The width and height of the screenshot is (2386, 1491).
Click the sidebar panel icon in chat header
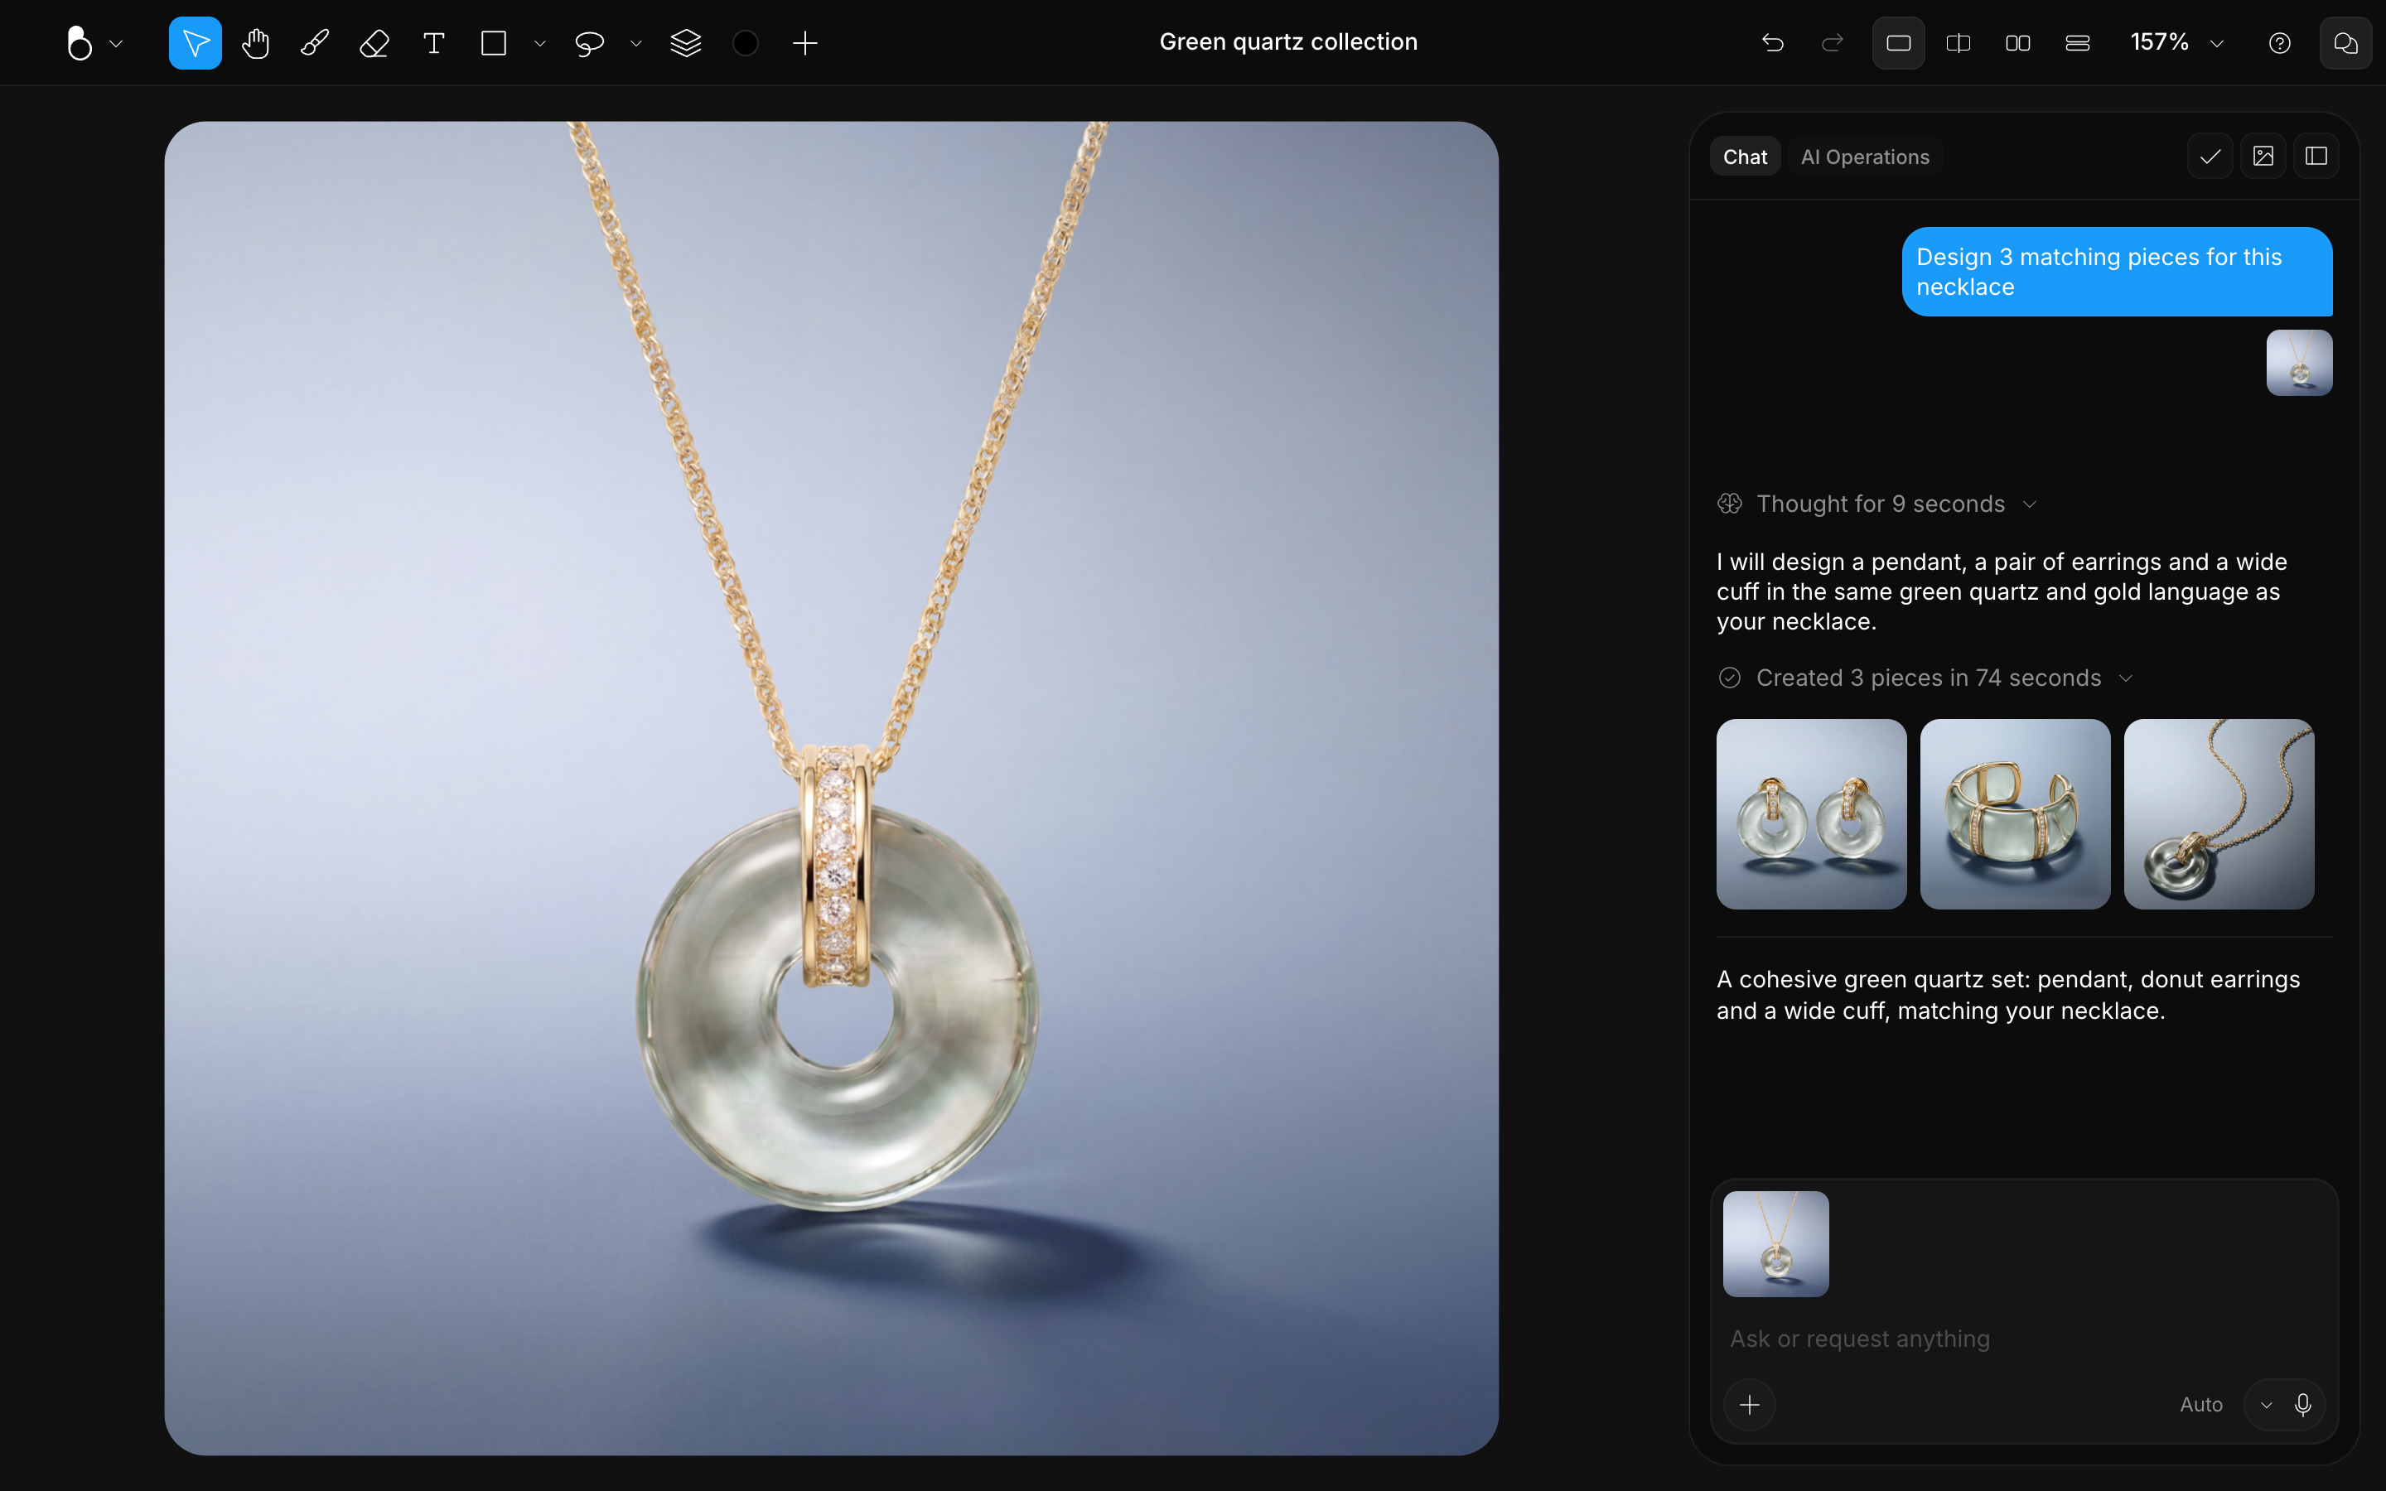point(2316,156)
